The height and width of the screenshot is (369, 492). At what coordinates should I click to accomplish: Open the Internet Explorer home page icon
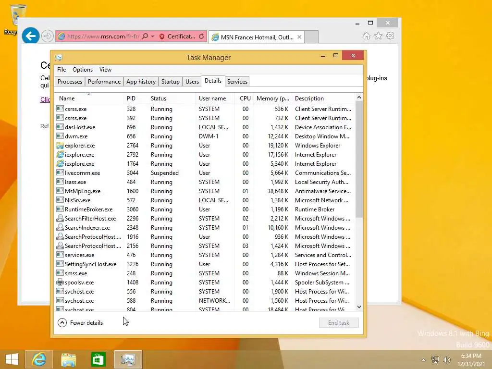coord(367,36)
